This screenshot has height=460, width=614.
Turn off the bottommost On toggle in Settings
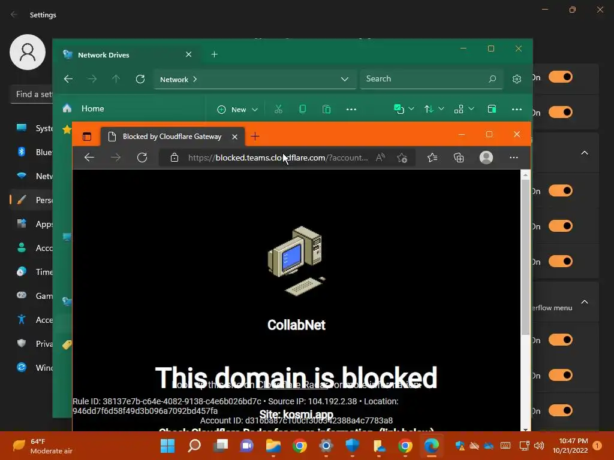[x=561, y=410]
